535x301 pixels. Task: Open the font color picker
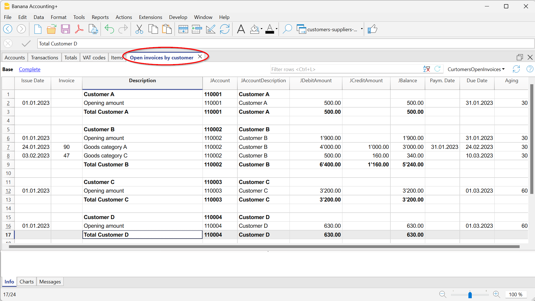tap(270, 29)
